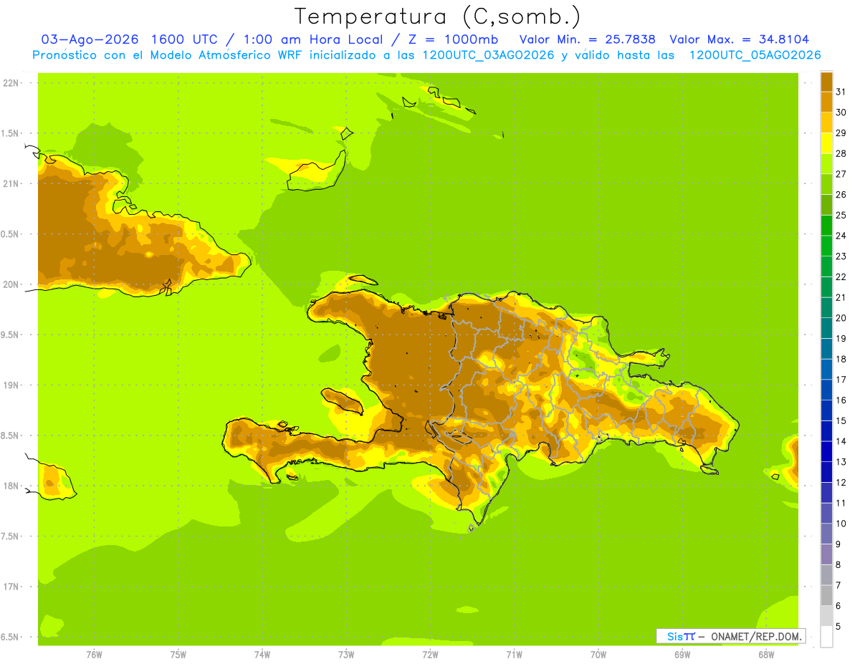Click the "72W" longitude axis label

430,655
